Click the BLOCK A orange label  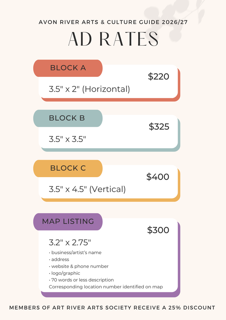[x=68, y=68]
